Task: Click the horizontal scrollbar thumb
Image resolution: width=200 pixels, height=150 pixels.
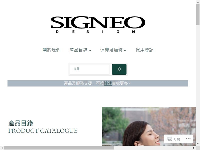Action: point(59,148)
